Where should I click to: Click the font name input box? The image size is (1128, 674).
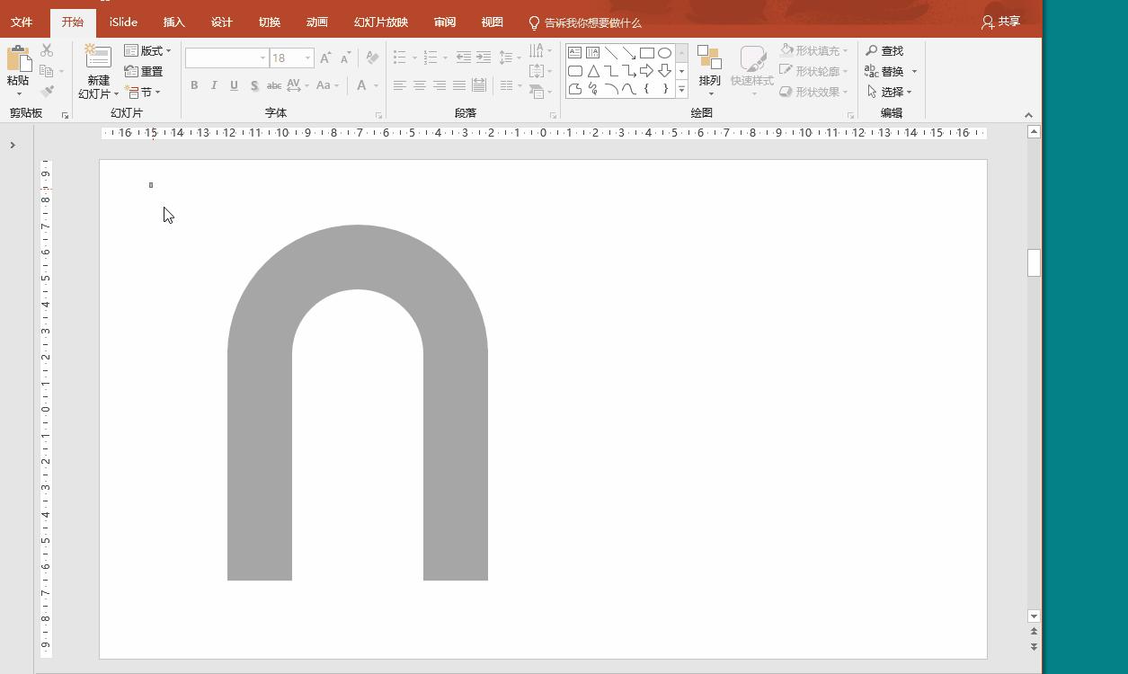221,58
